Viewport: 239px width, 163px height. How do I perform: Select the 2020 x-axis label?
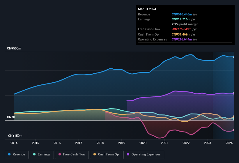[x=143, y=143]
